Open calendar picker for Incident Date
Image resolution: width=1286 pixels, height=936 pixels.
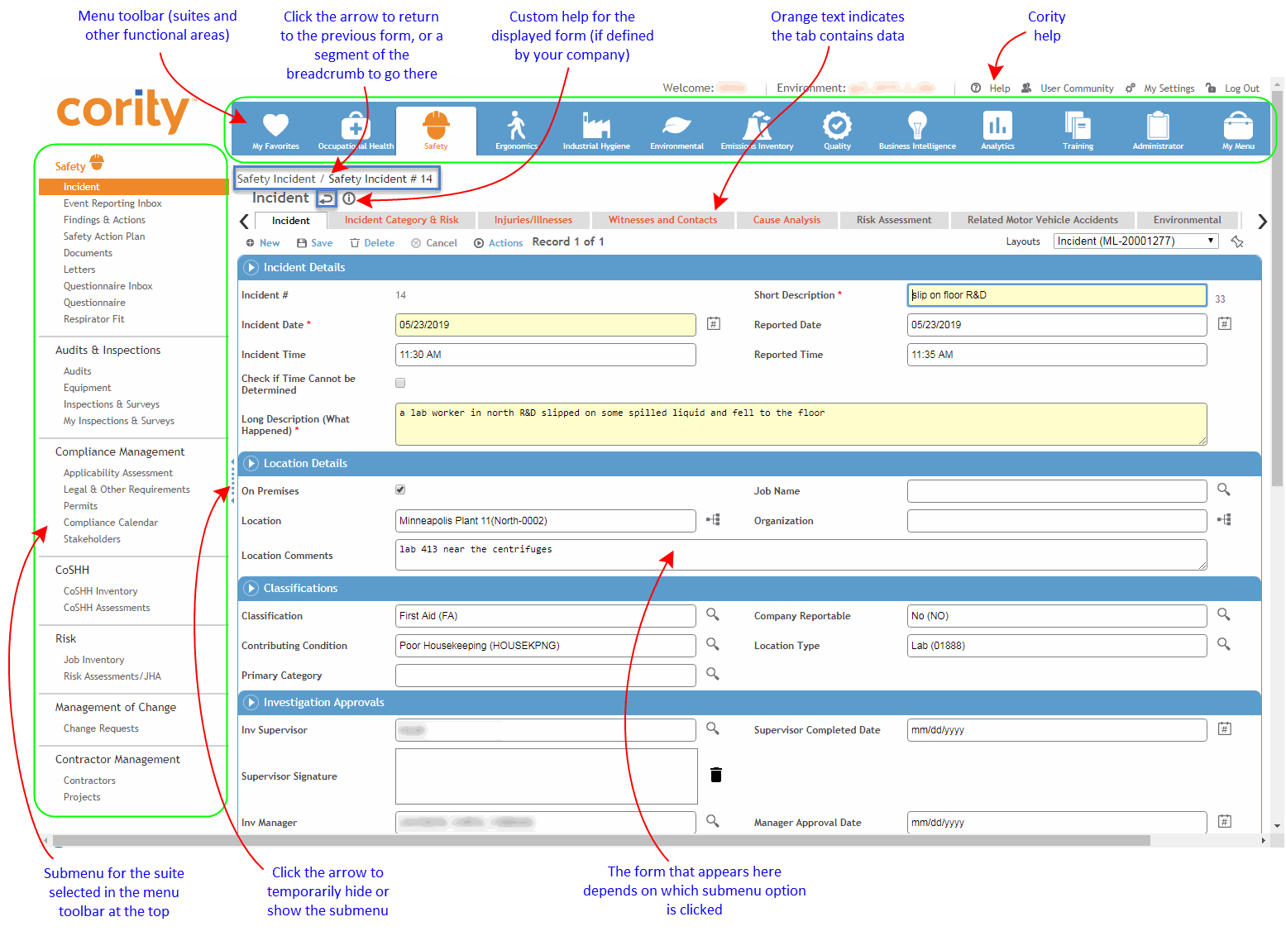(714, 324)
